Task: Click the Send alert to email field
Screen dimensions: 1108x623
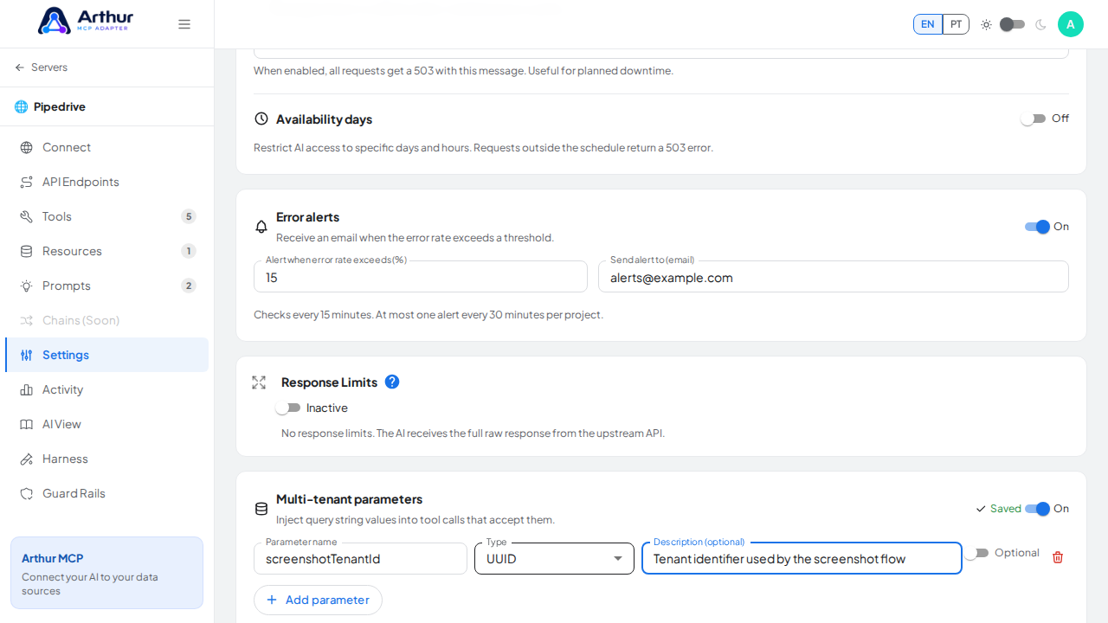Action: tap(834, 277)
